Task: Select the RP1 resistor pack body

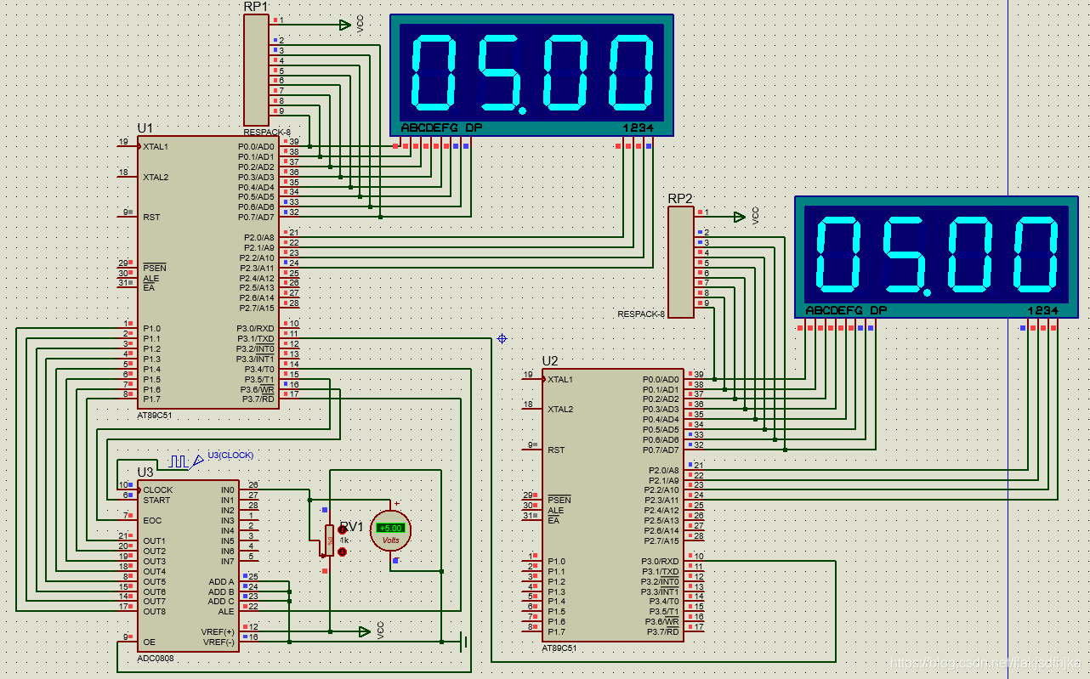Action: [256, 70]
